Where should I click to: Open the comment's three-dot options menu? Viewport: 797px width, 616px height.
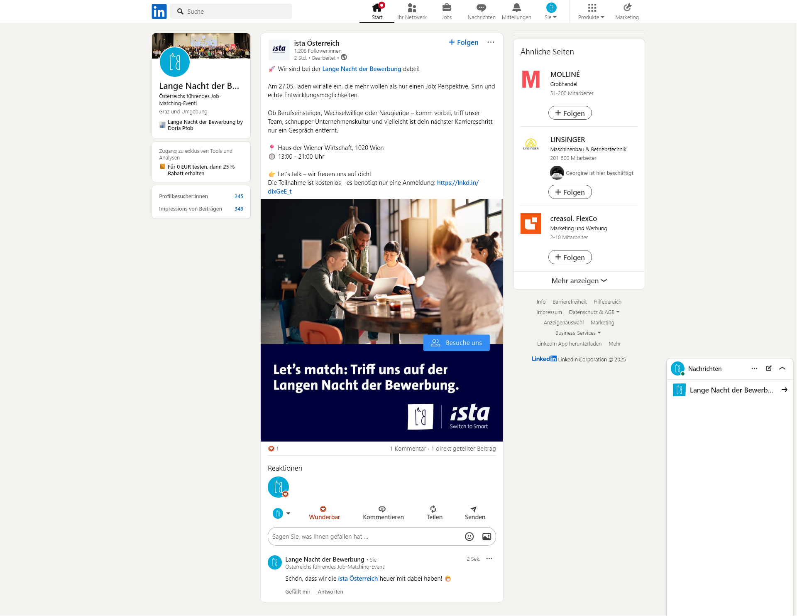pyautogui.click(x=489, y=559)
